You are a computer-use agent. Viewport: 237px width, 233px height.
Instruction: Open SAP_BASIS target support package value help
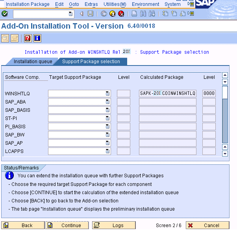[107, 110]
